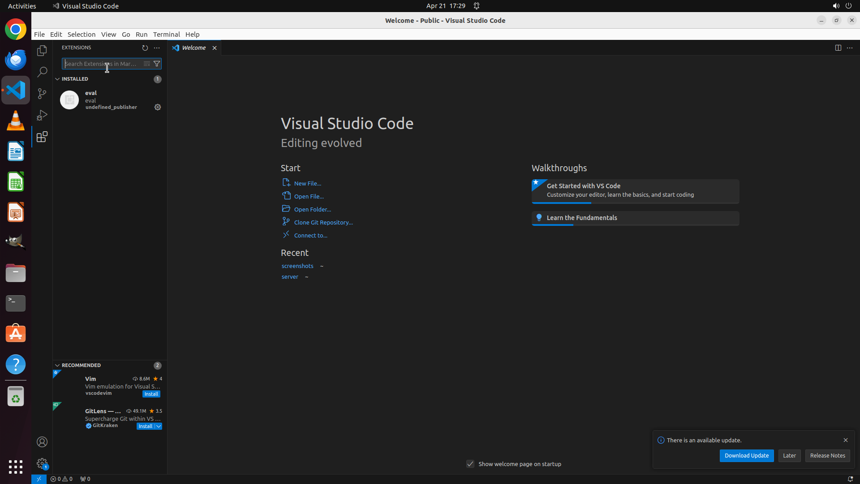860x484 pixels.
Task: Open the Explorer view in activity bar
Action: click(x=42, y=51)
